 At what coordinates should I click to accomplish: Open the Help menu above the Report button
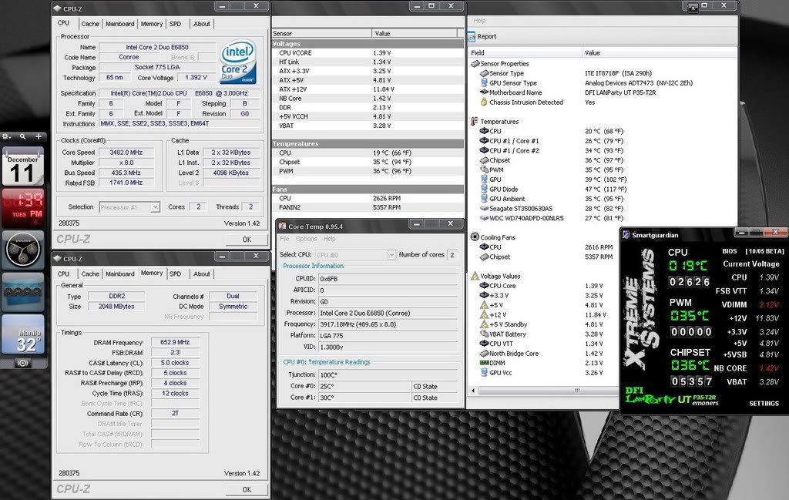(479, 21)
